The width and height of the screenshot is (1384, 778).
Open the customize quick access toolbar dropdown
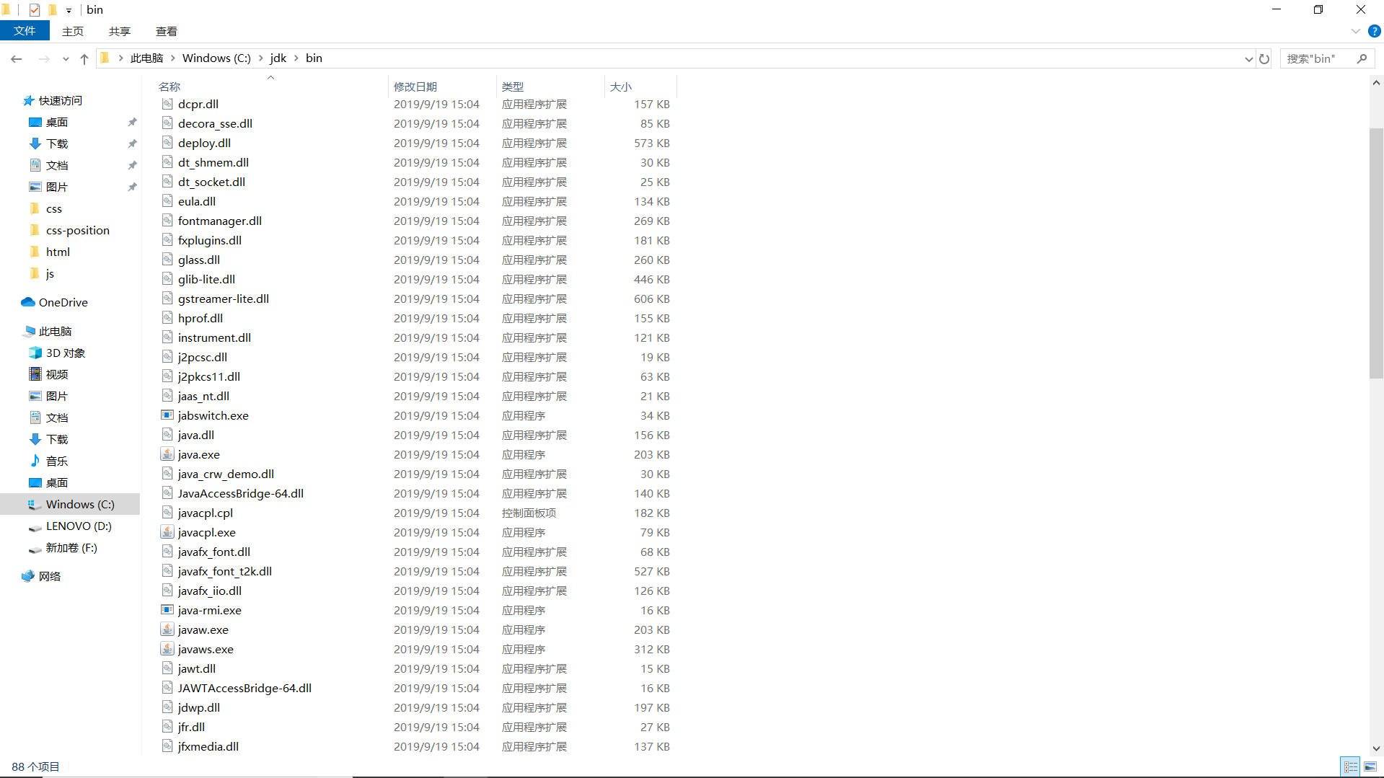tap(69, 11)
